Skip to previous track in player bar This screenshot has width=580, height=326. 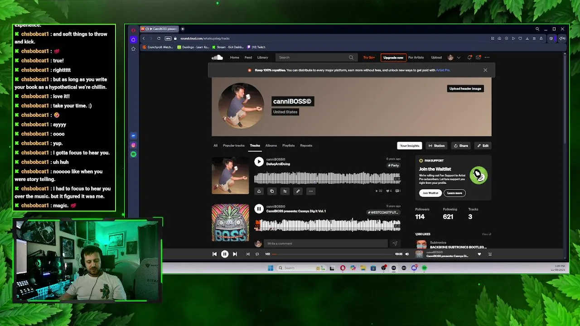[215, 254]
